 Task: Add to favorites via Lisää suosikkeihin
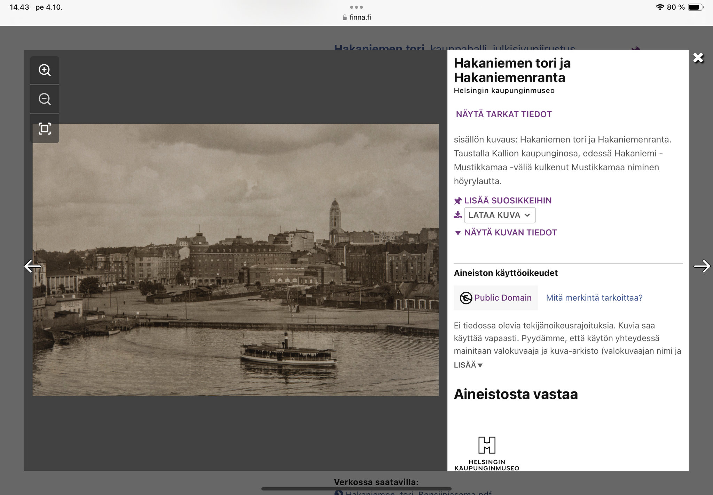click(508, 201)
